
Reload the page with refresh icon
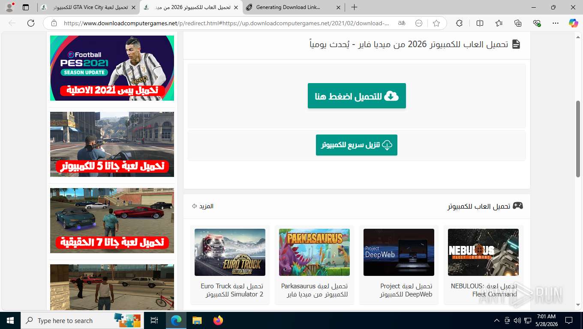31,23
